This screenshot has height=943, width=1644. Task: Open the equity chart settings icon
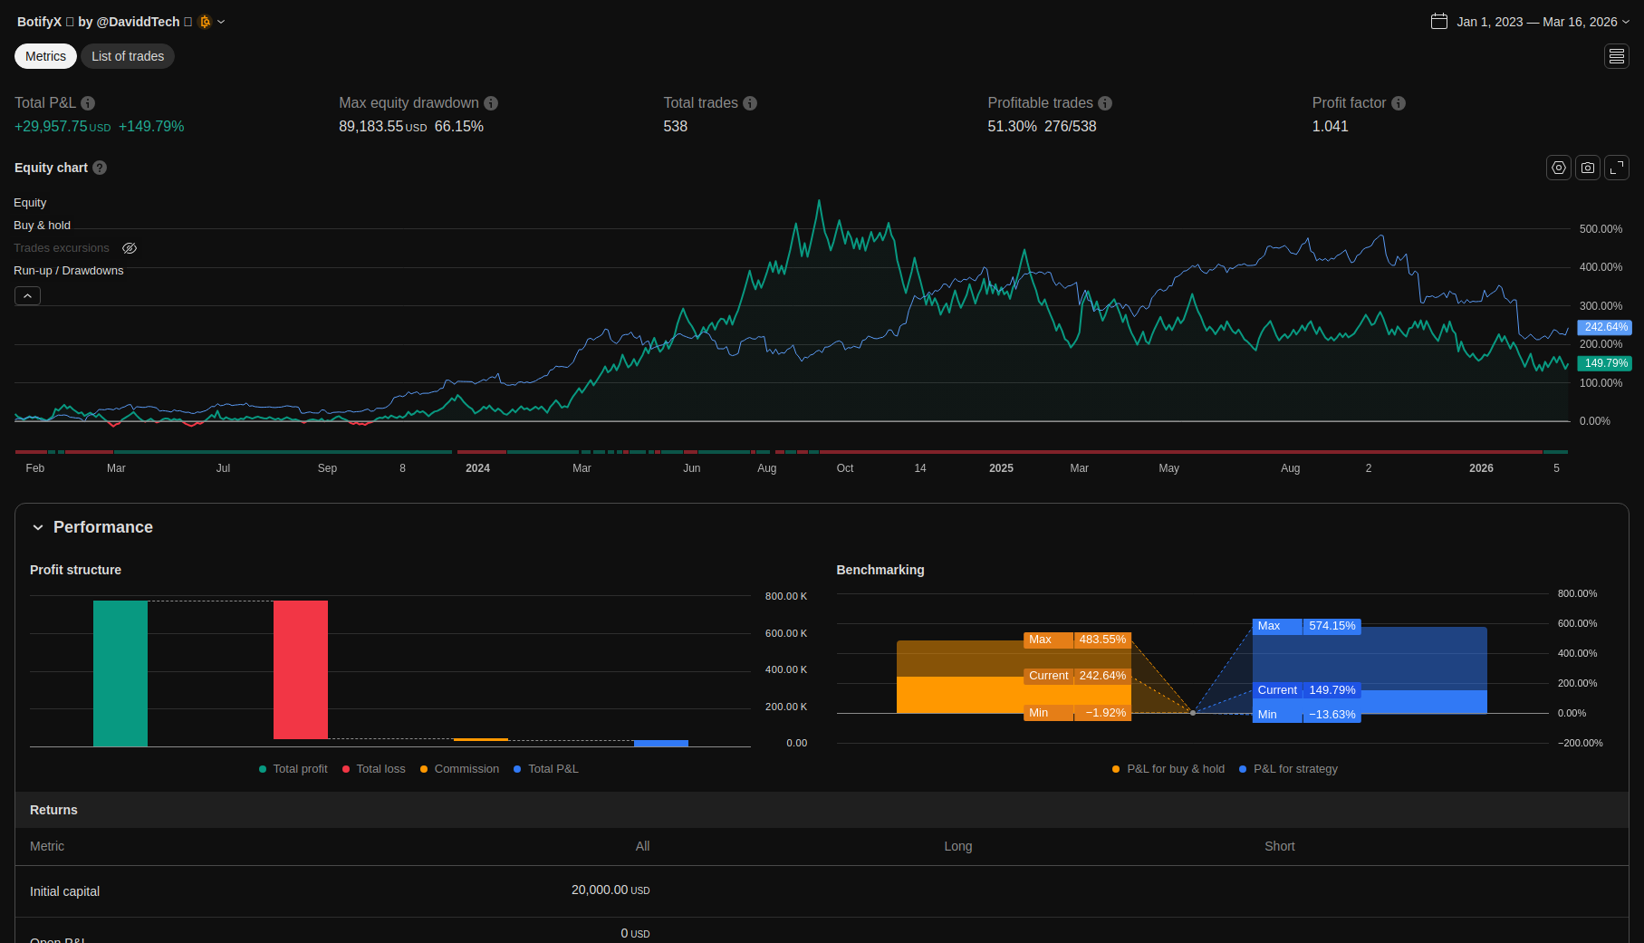point(1559,168)
